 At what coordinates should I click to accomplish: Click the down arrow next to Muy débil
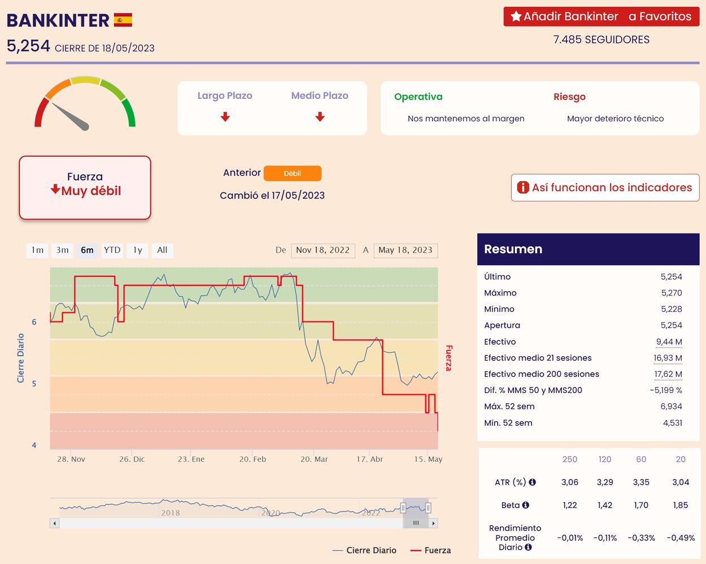tap(55, 190)
